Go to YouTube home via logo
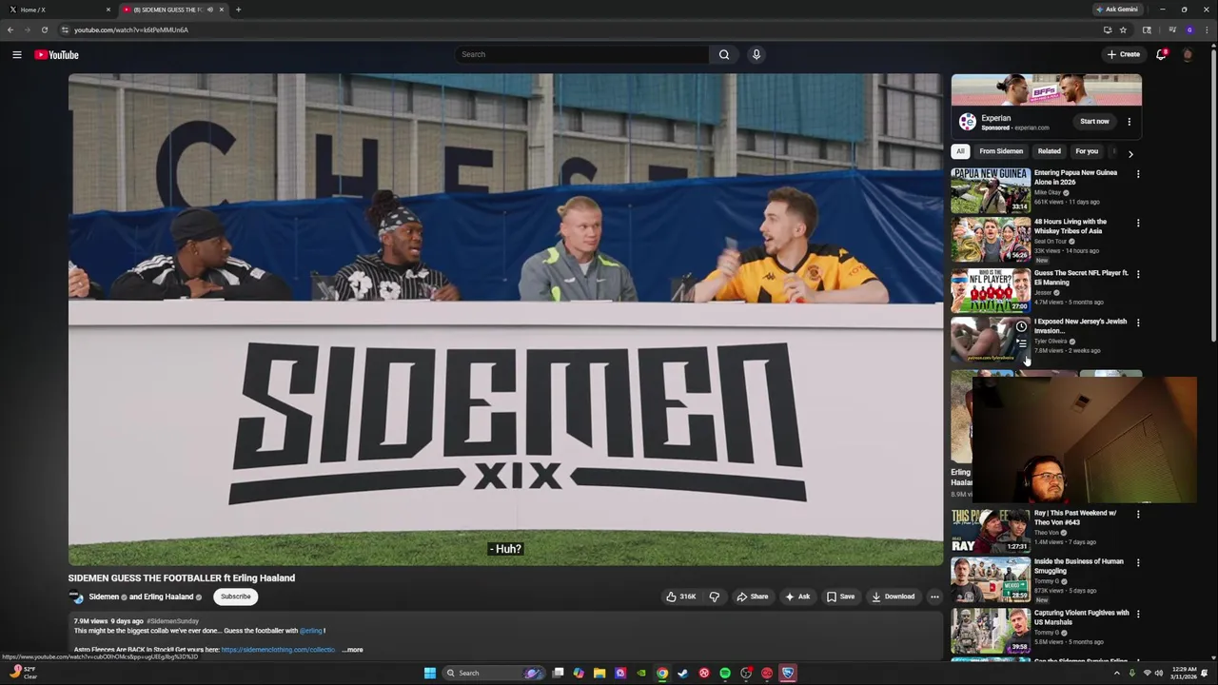The width and height of the screenshot is (1218, 685). pos(57,54)
